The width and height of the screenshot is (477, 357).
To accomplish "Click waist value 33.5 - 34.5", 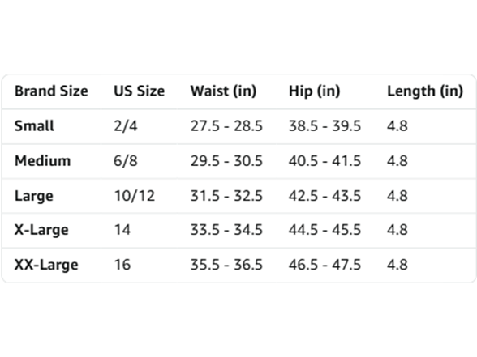I will (x=226, y=230).
